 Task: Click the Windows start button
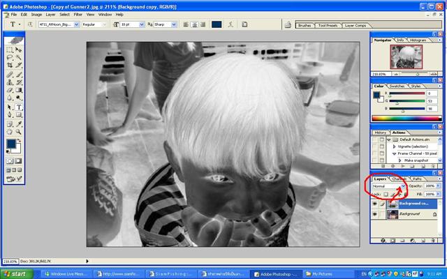point(16,274)
